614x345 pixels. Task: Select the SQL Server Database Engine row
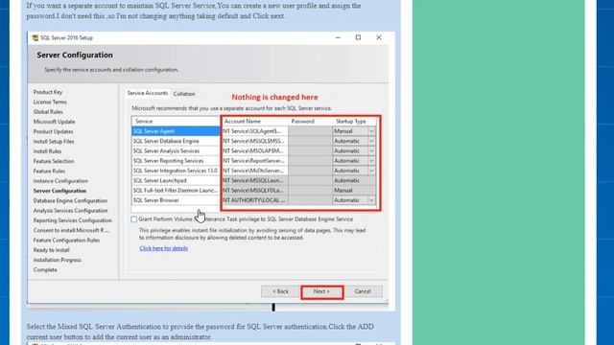[176, 141]
